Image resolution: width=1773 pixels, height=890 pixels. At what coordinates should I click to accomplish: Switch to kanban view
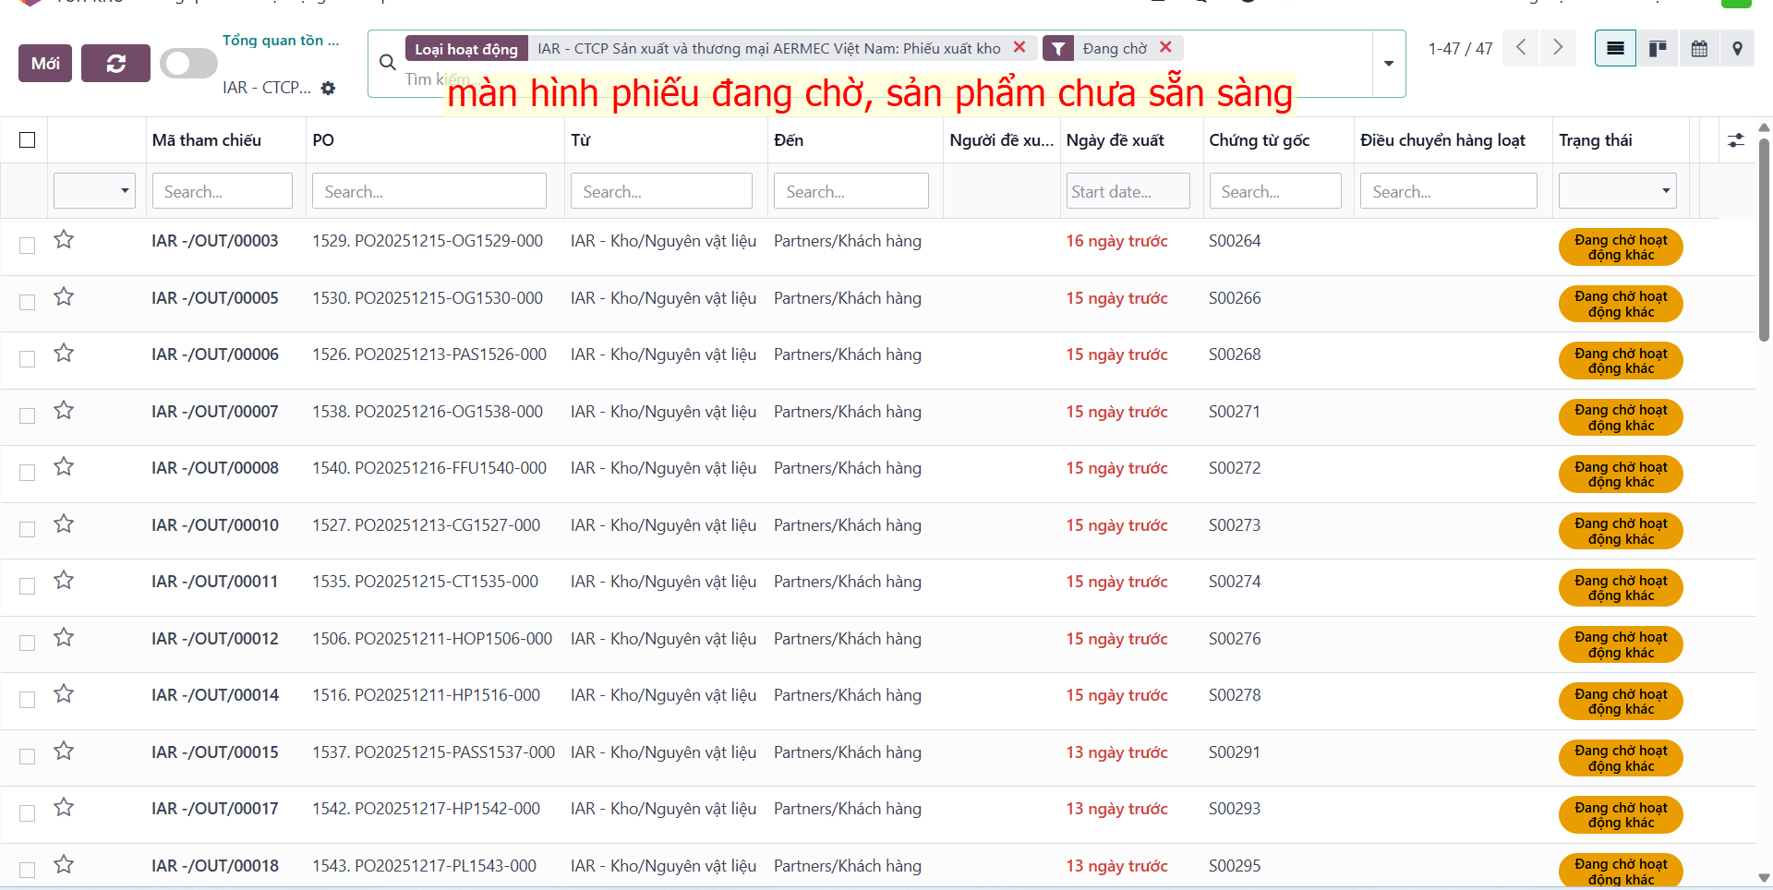(1658, 49)
